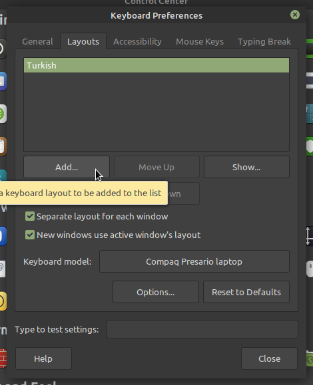Switch to the General tab
The height and width of the screenshot is (385, 313).
(37, 41)
